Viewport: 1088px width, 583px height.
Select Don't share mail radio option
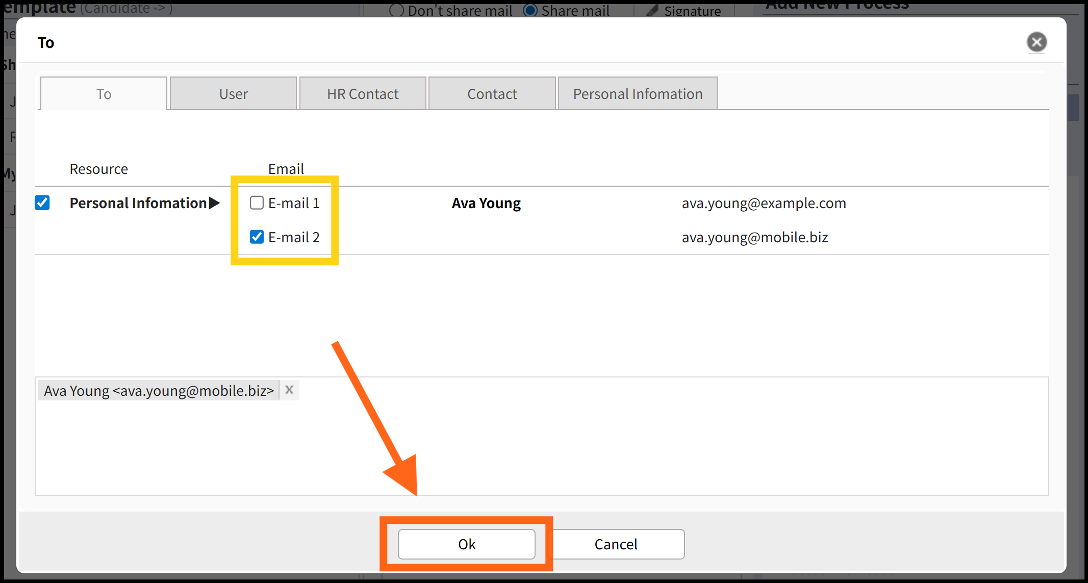(396, 11)
